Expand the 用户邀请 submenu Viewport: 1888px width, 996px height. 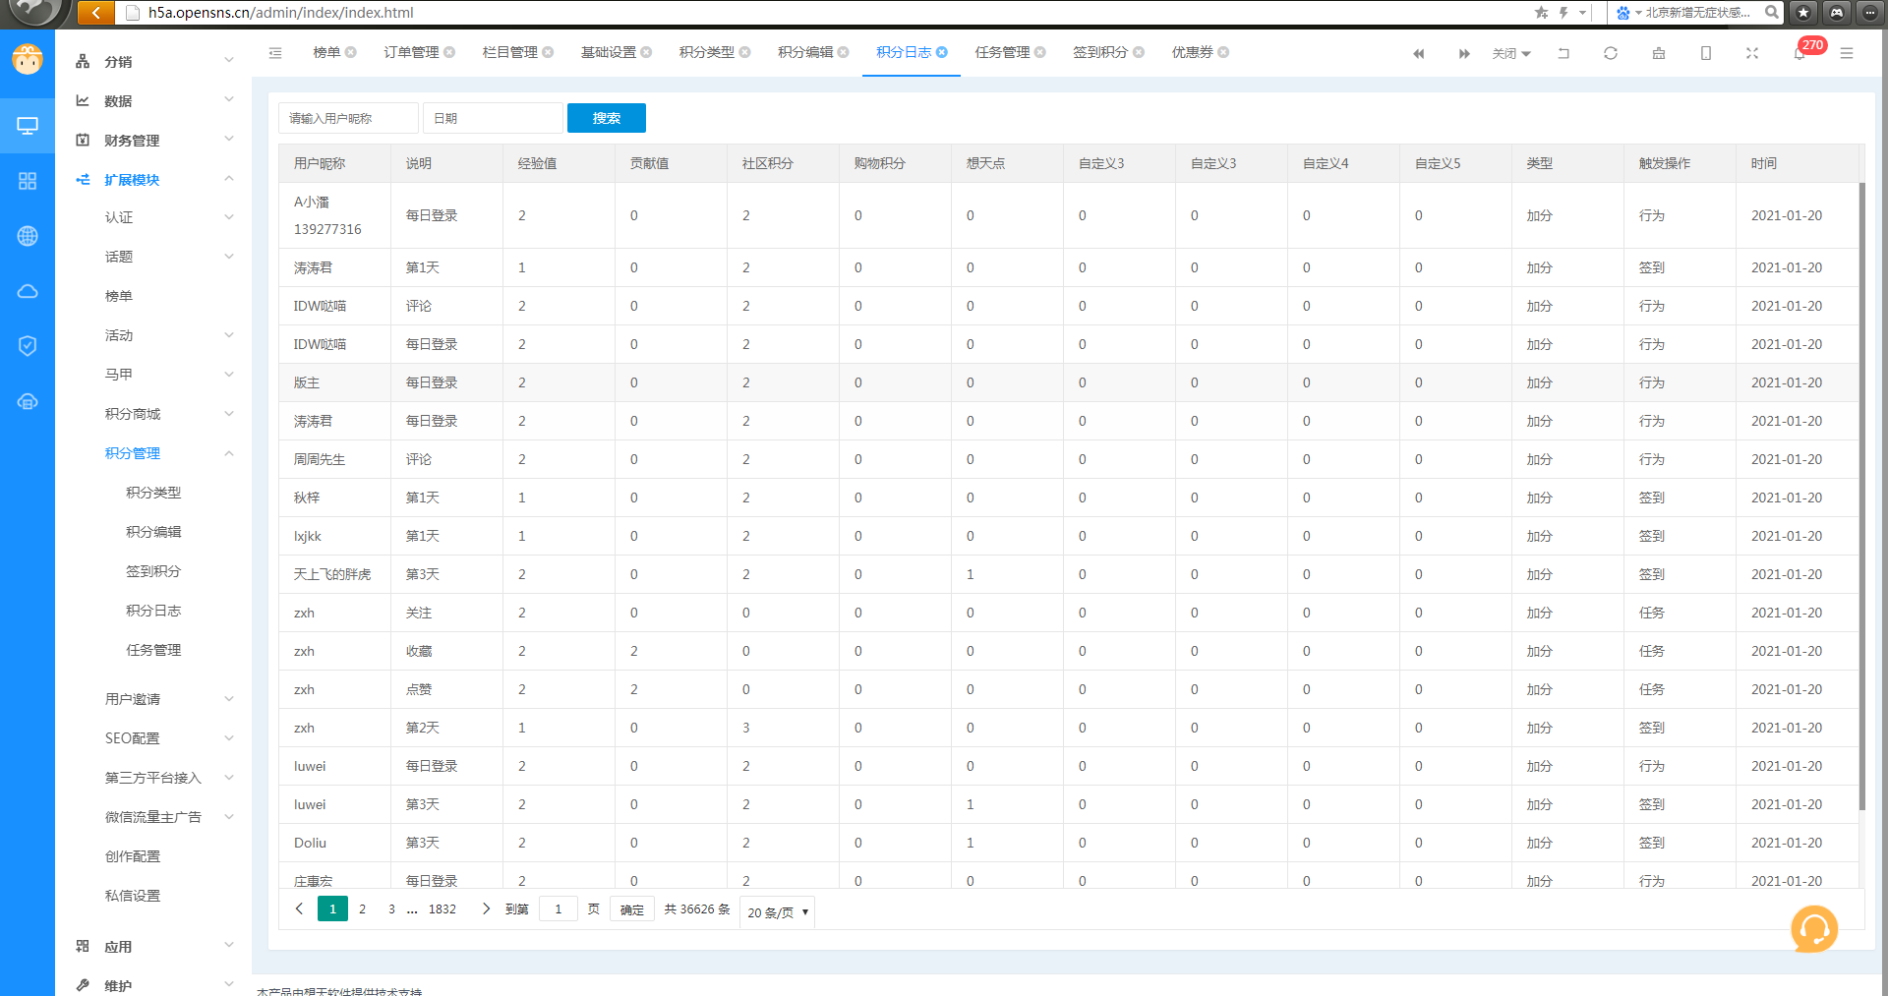click(x=155, y=699)
